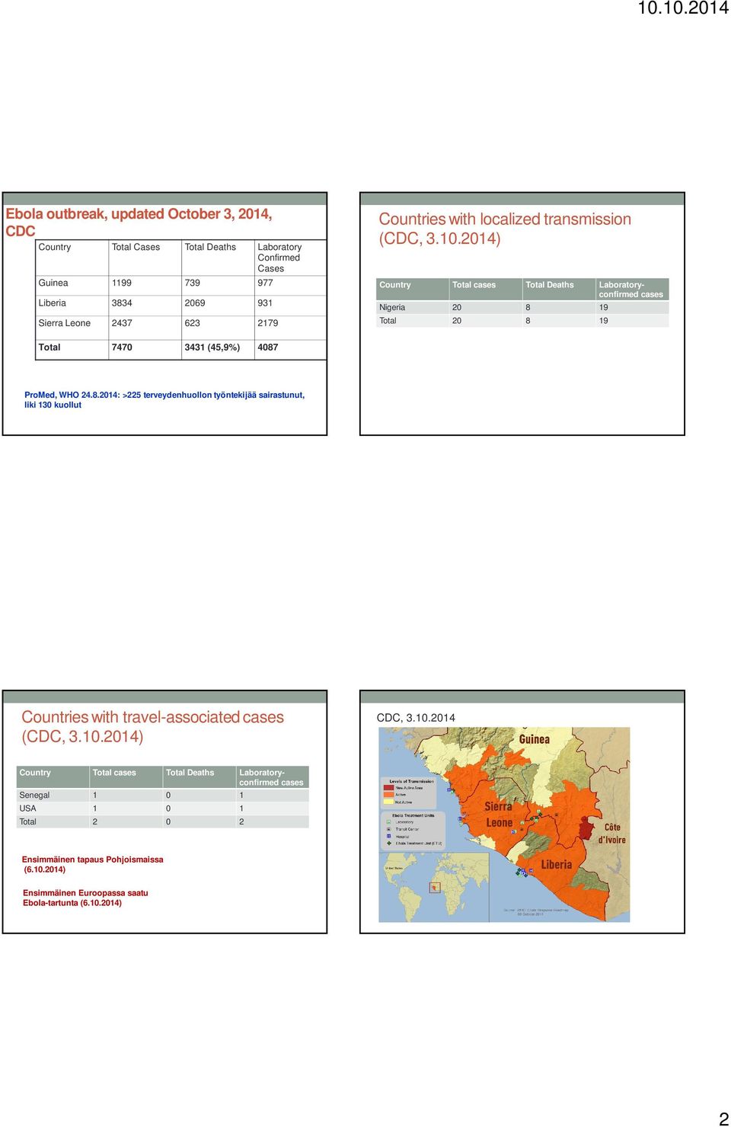Click the 'Countries with travel-associated cases' slide title
Image resolution: width=731 pixels, height=1127 pixels.
click(152, 727)
